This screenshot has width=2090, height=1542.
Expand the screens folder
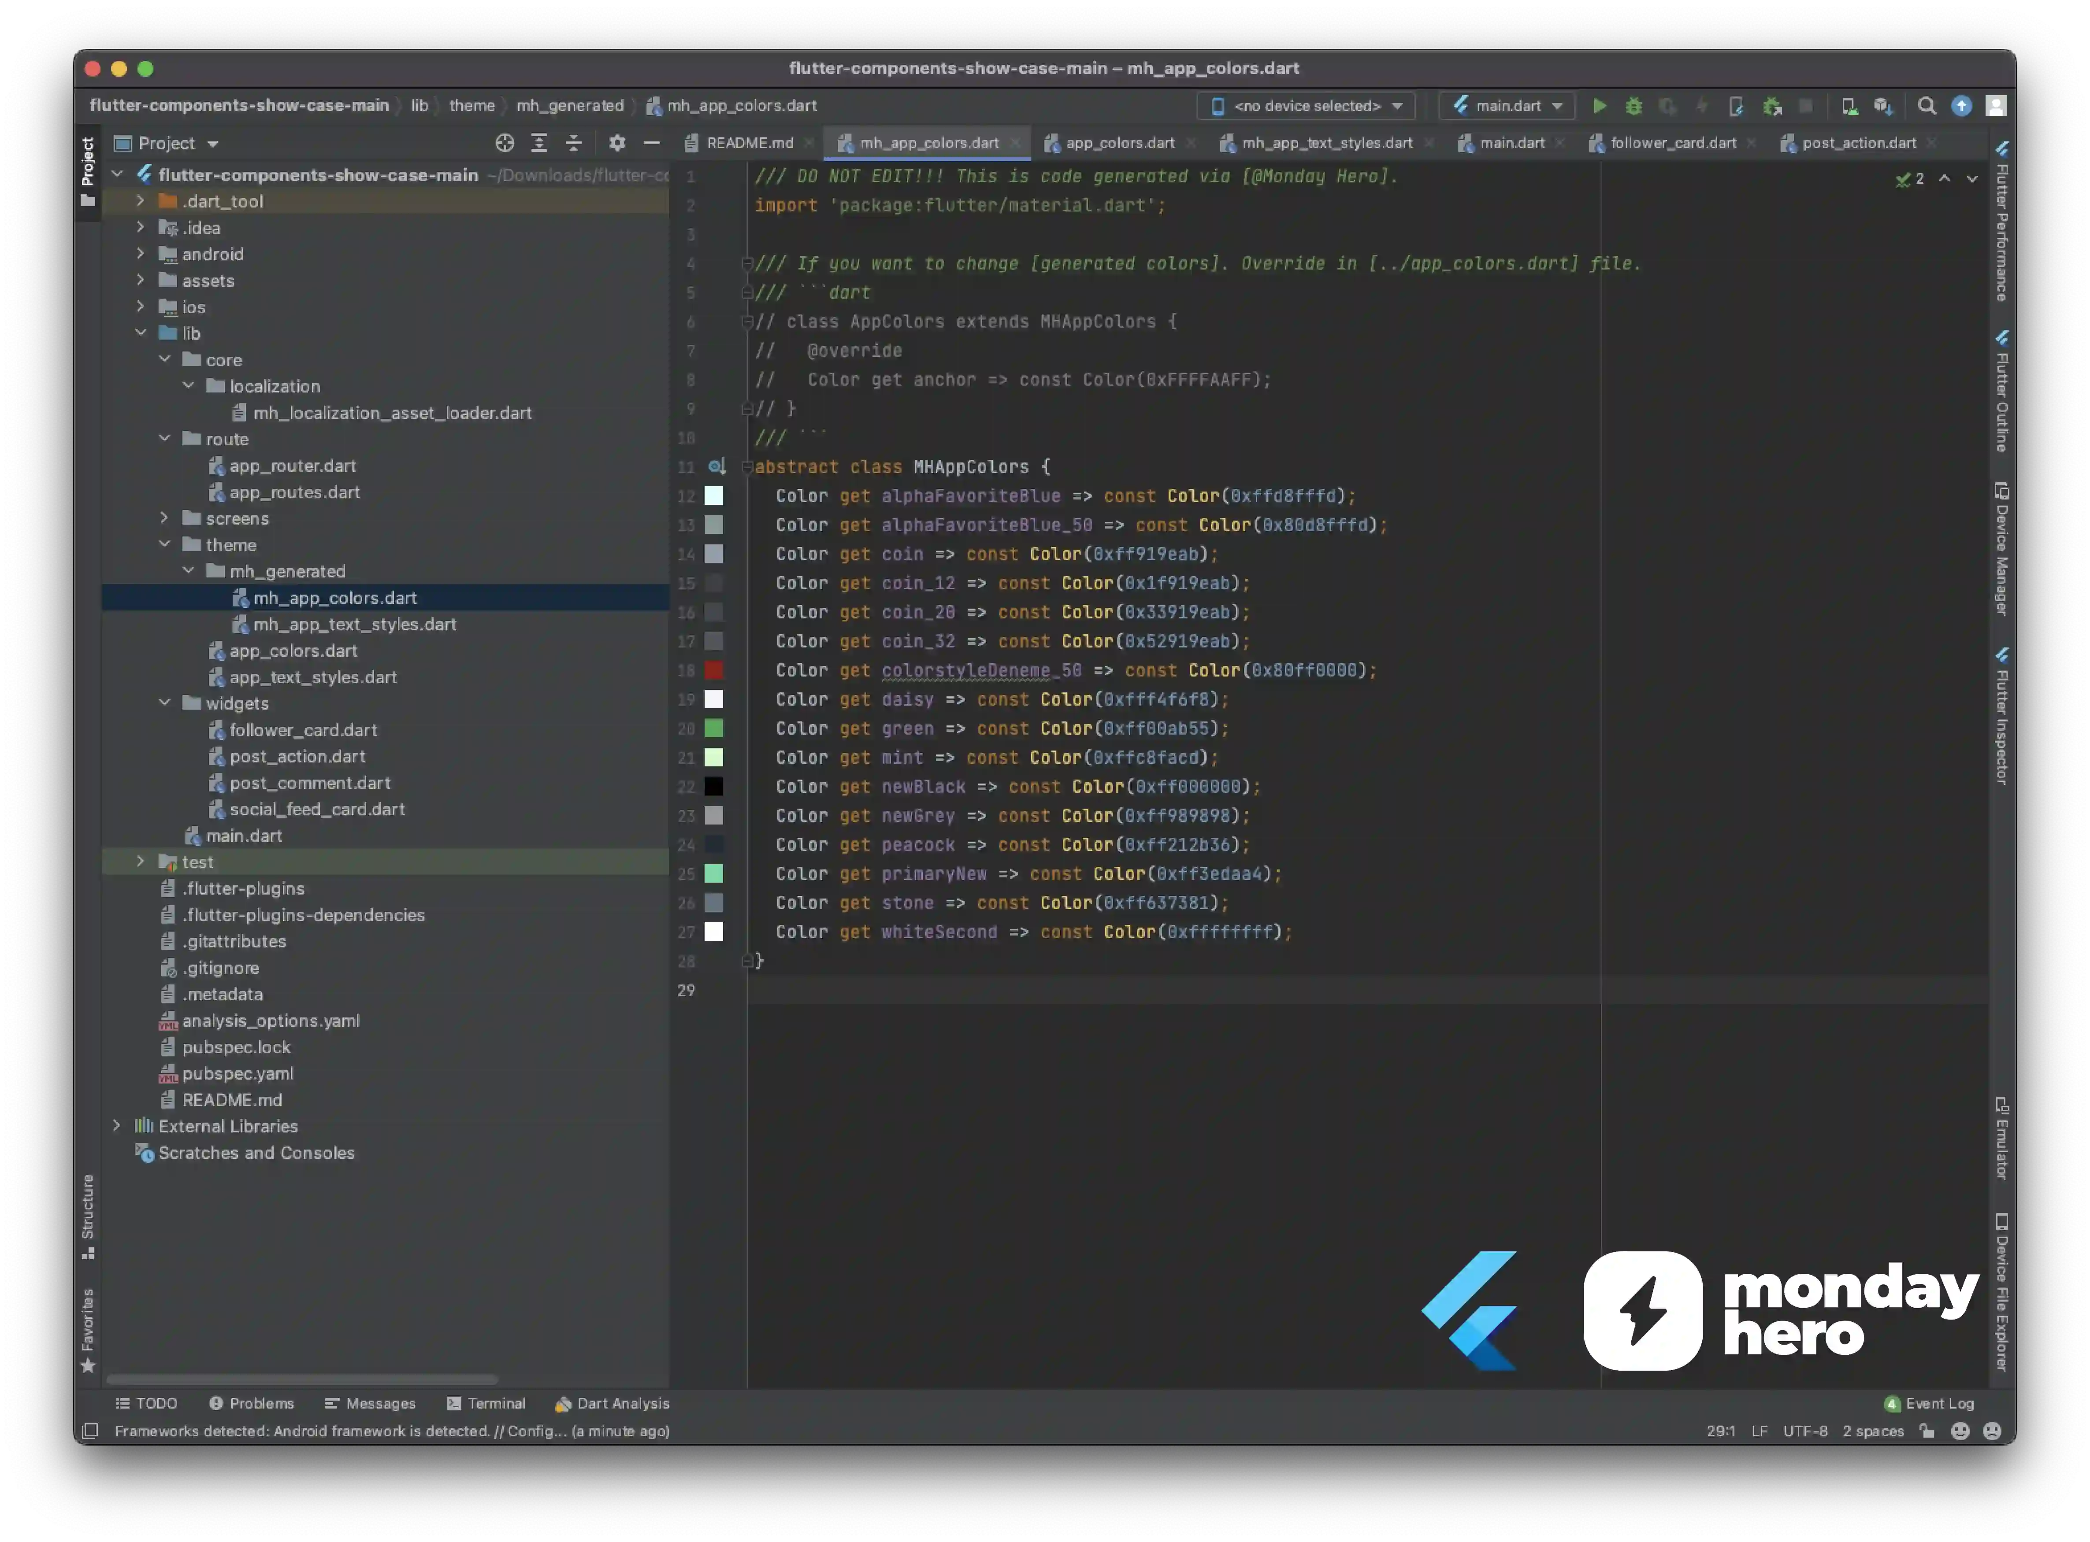point(164,518)
